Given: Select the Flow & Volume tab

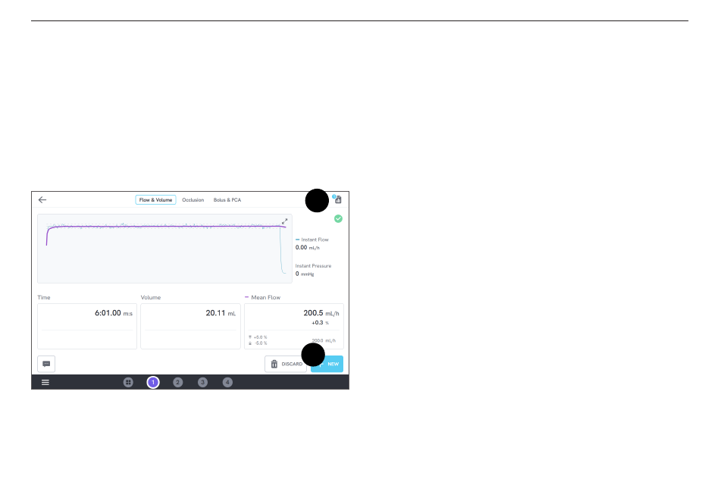Looking at the screenshot, I should click(155, 200).
